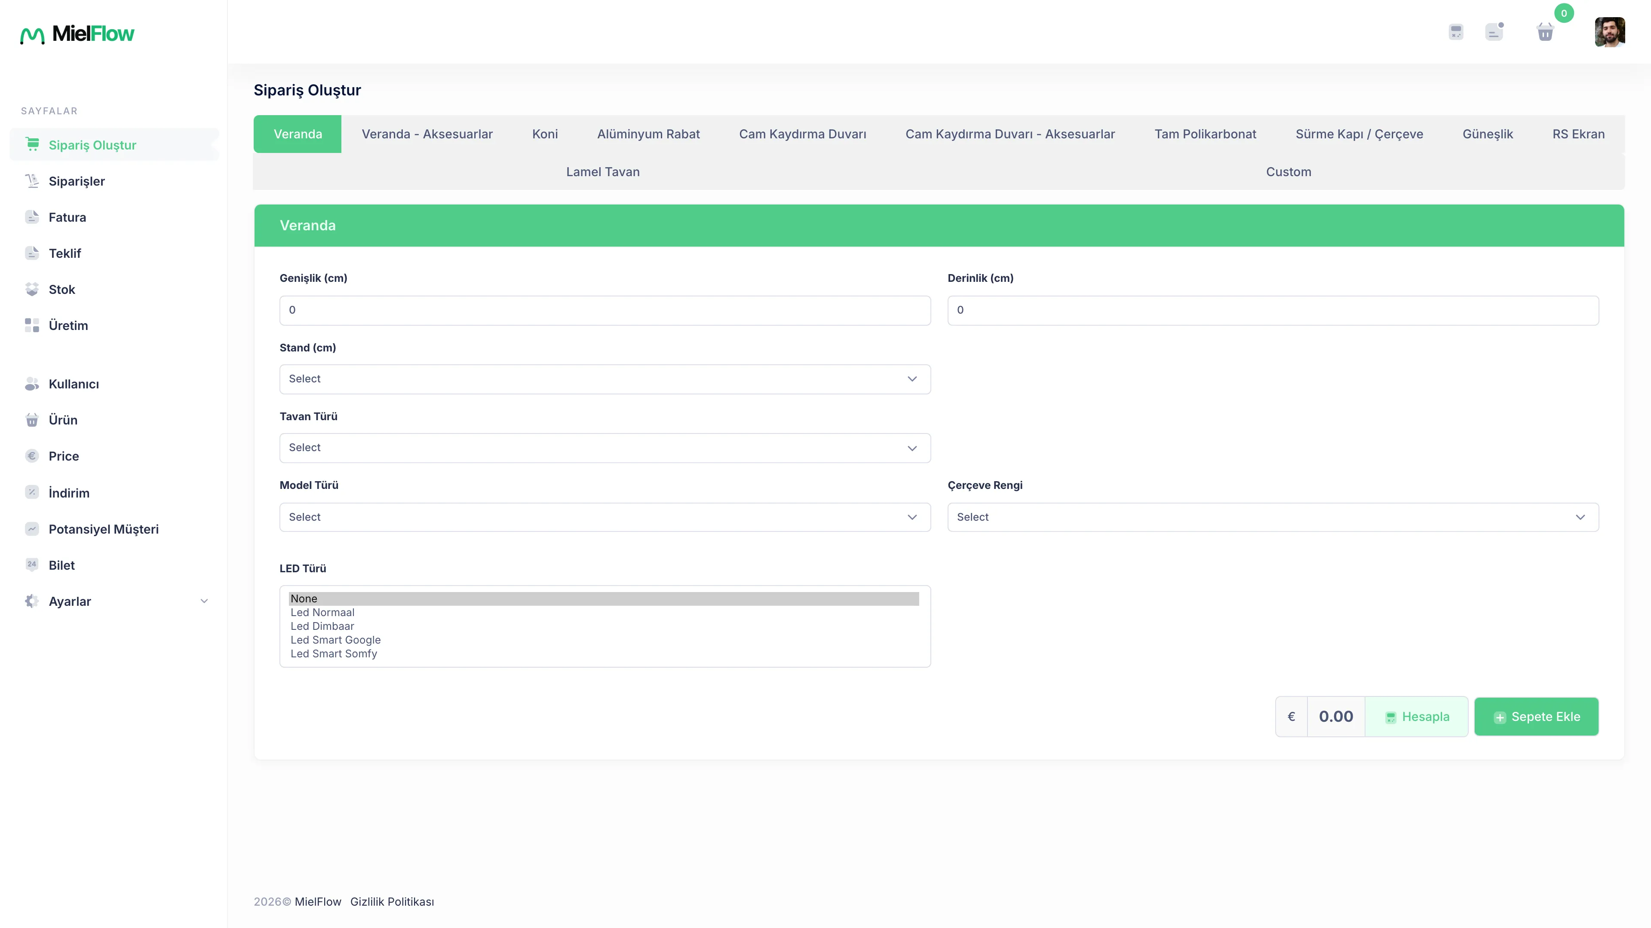Open the Cam Kaydırma Duvarı tab

point(802,134)
